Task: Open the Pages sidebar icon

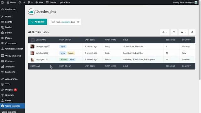Action: (3, 38)
